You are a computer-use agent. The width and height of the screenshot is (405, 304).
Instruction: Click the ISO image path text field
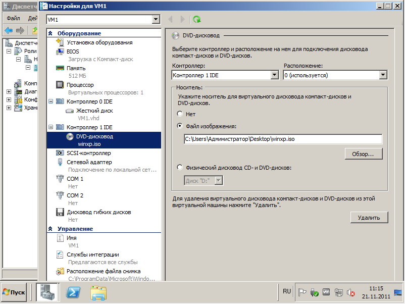point(283,139)
